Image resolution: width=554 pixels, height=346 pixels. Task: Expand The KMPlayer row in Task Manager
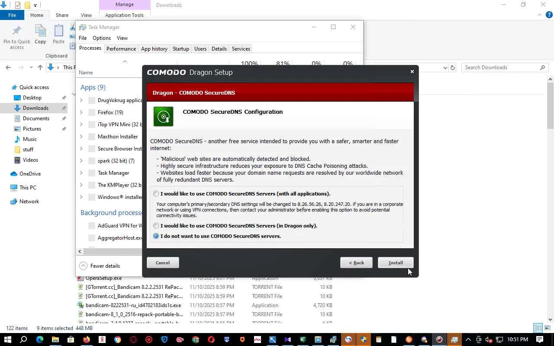(x=81, y=185)
